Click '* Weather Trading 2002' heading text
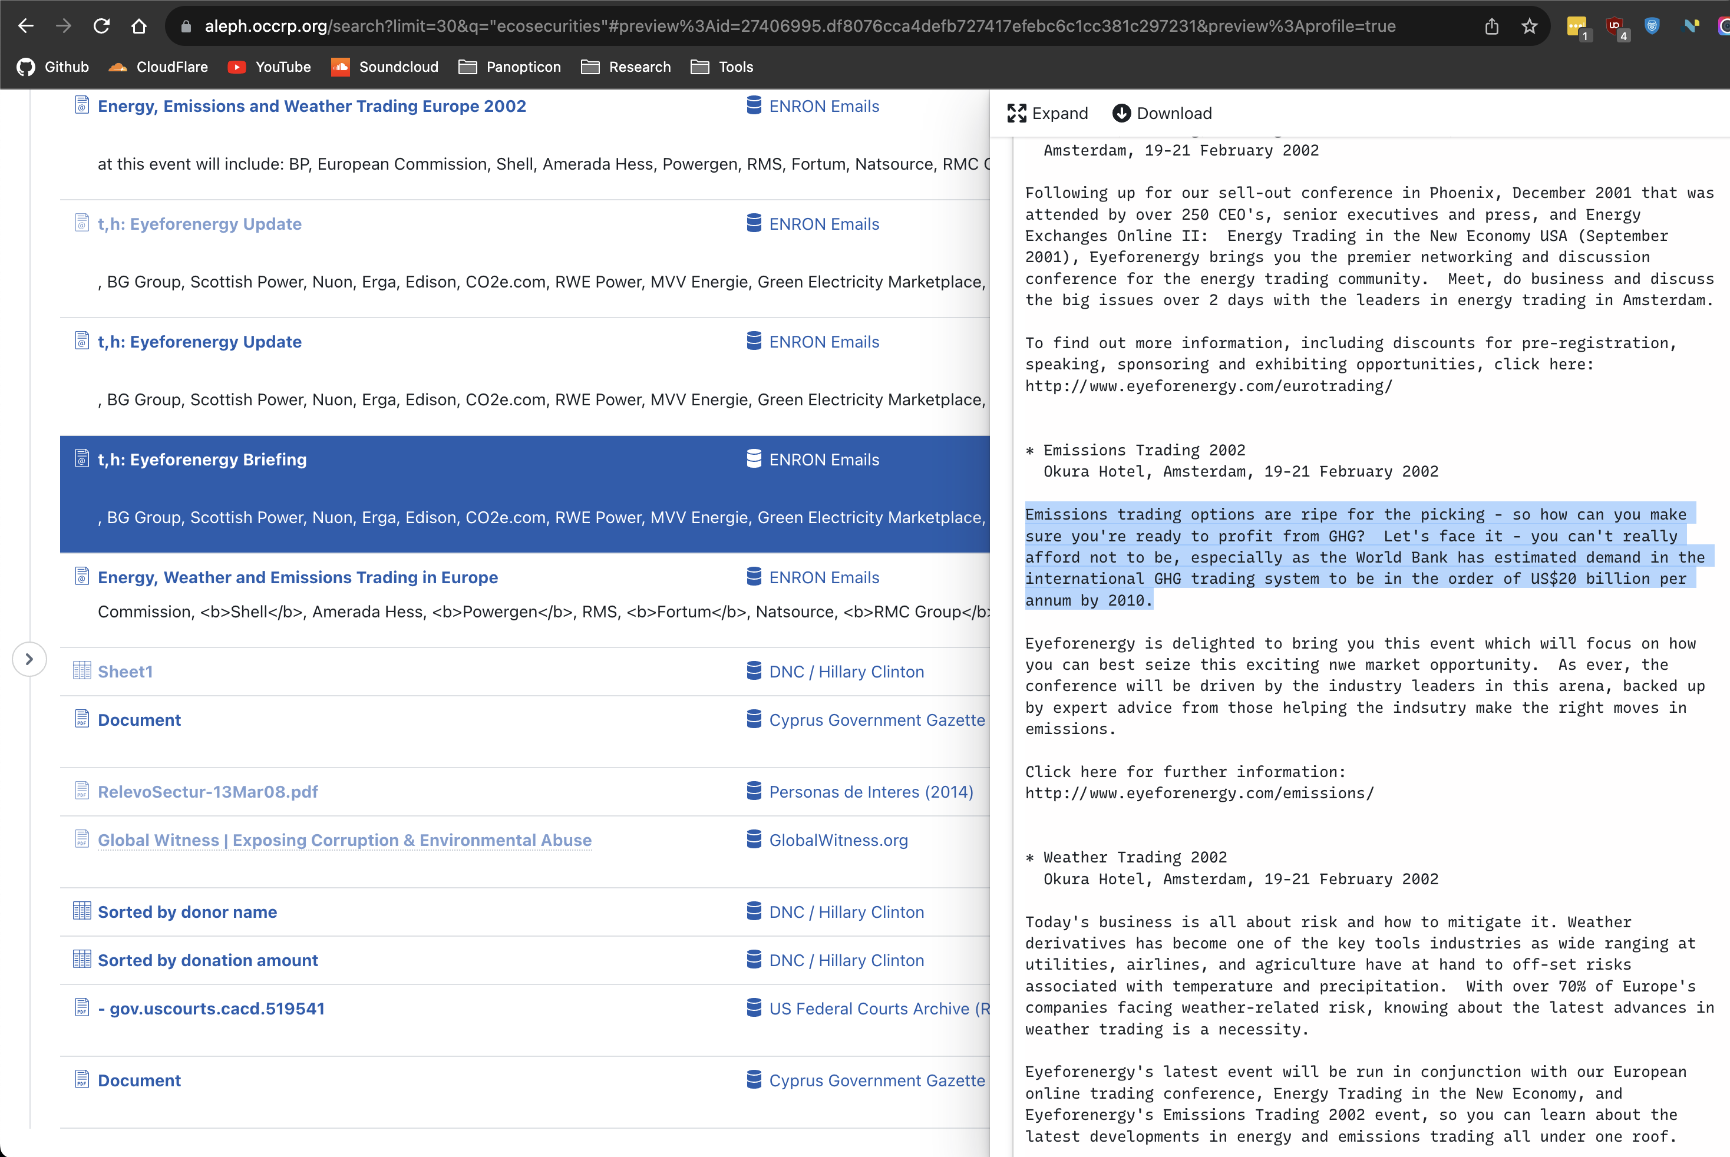The height and width of the screenshot is (1157, 1730). [1126, 857]
